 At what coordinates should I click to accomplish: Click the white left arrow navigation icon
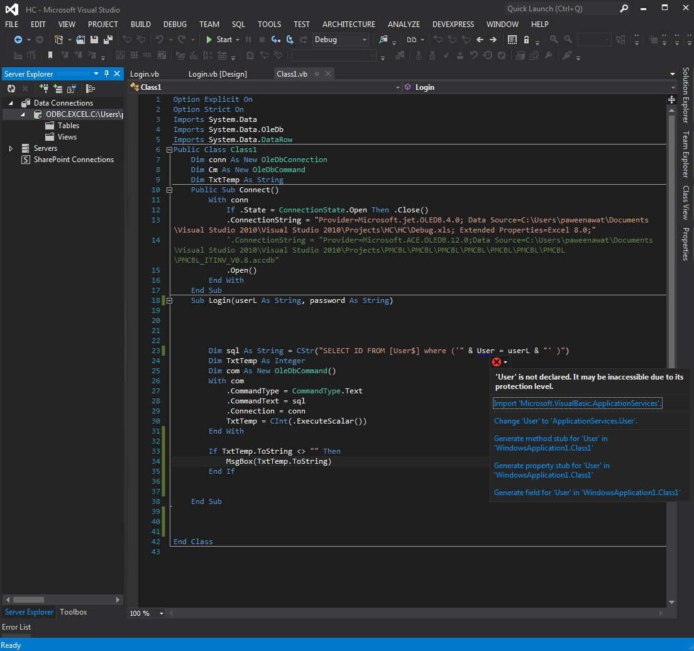click(x=480, y=40)
